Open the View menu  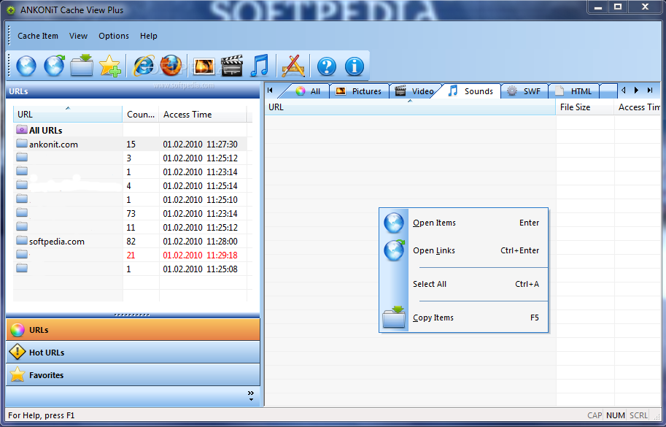pyautogui.click(x=78, y=36)
